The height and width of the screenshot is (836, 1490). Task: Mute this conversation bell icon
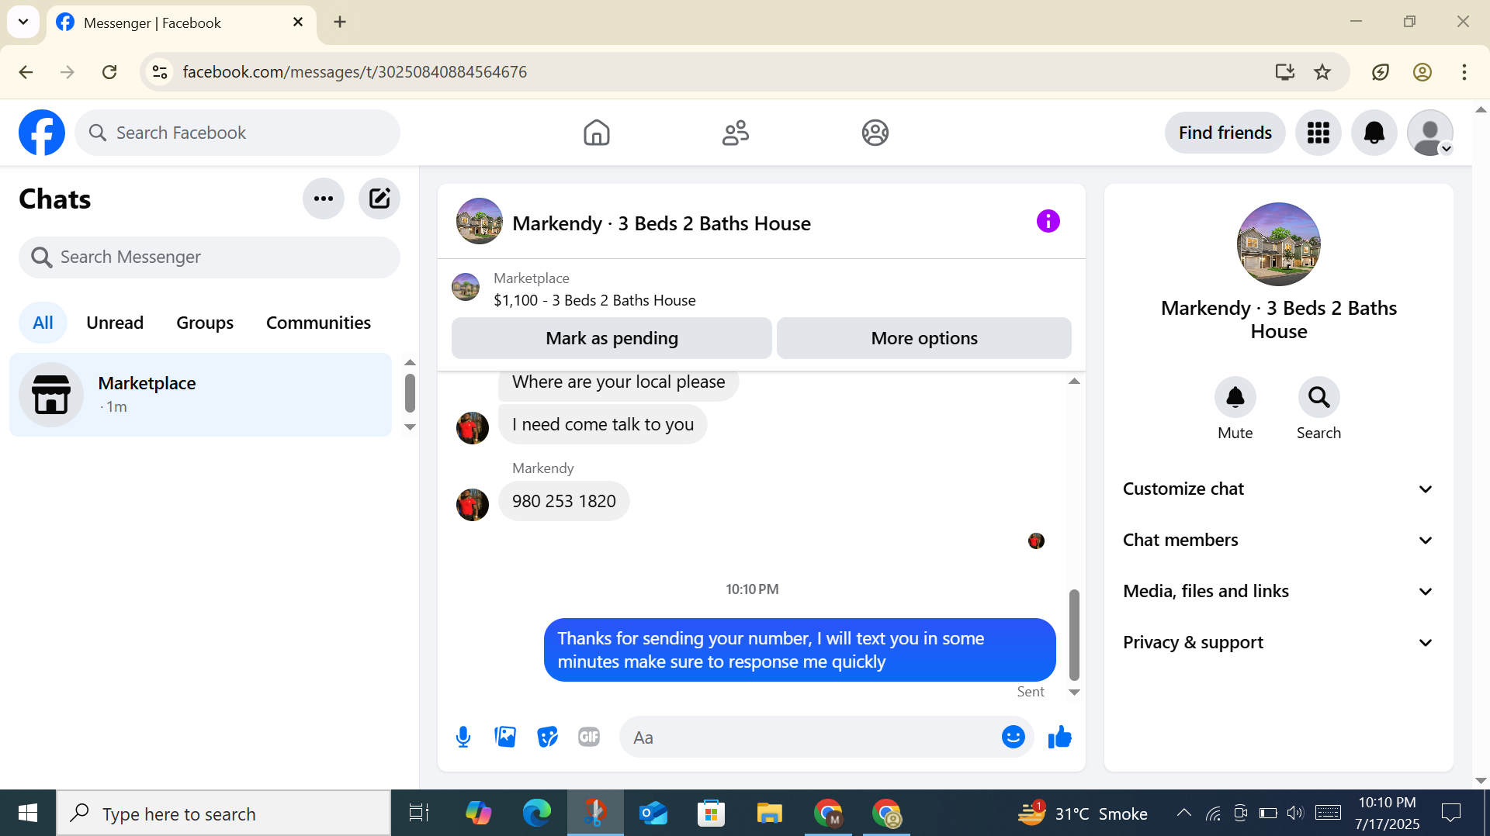pyautogui.click(x=1235, y=397)
